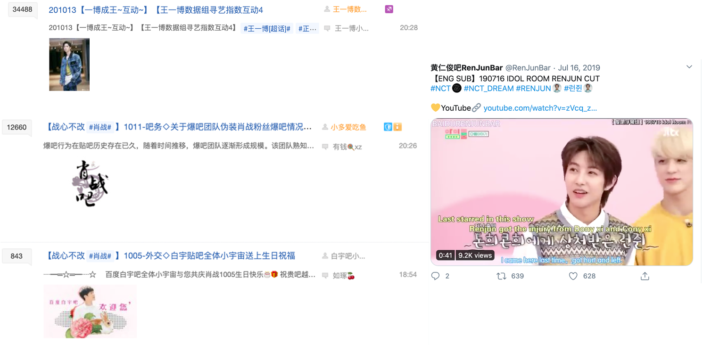Viewport: 703px width, 345px height.
Task: Open the youtube.com video link in tweet
Action: pyautogui.click(x=540, y=108)
